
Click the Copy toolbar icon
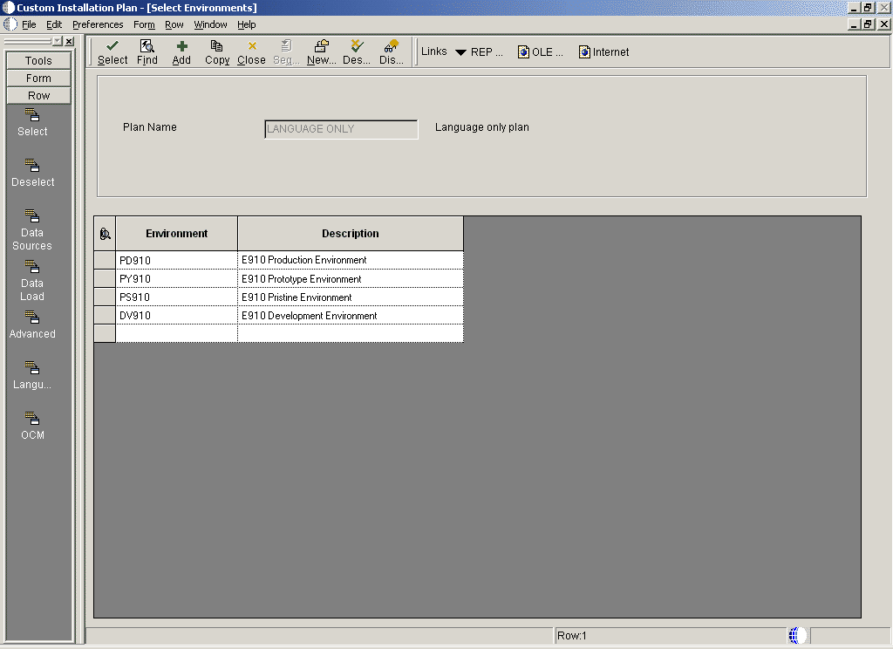point(217,46)
